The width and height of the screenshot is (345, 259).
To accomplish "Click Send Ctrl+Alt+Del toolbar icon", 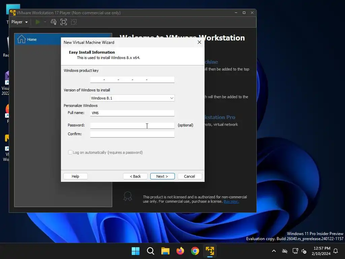I will 54,22.
